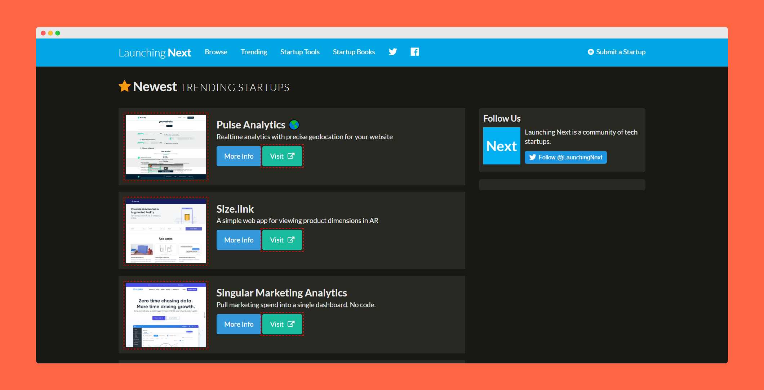The image size is (764, 390).
Task: Follow @LaunchingNext on Twitter button
Action: pos(566,157)
